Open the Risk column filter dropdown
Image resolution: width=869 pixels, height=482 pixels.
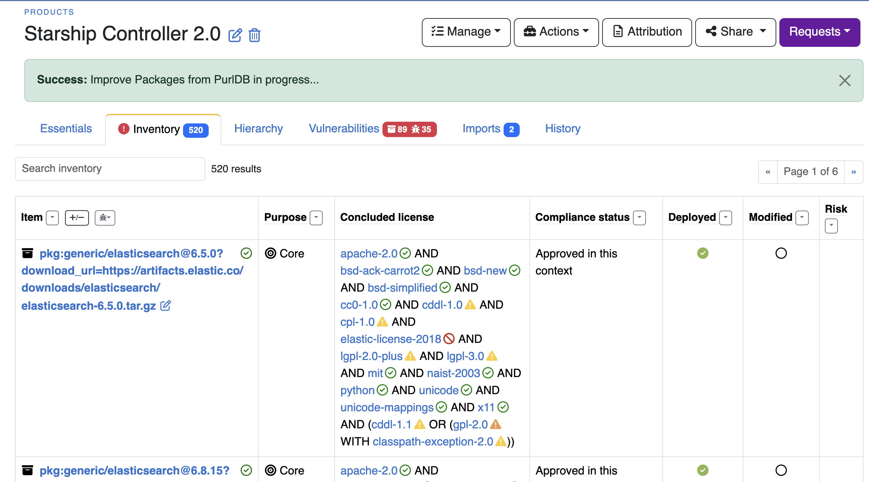click(831, 226)
